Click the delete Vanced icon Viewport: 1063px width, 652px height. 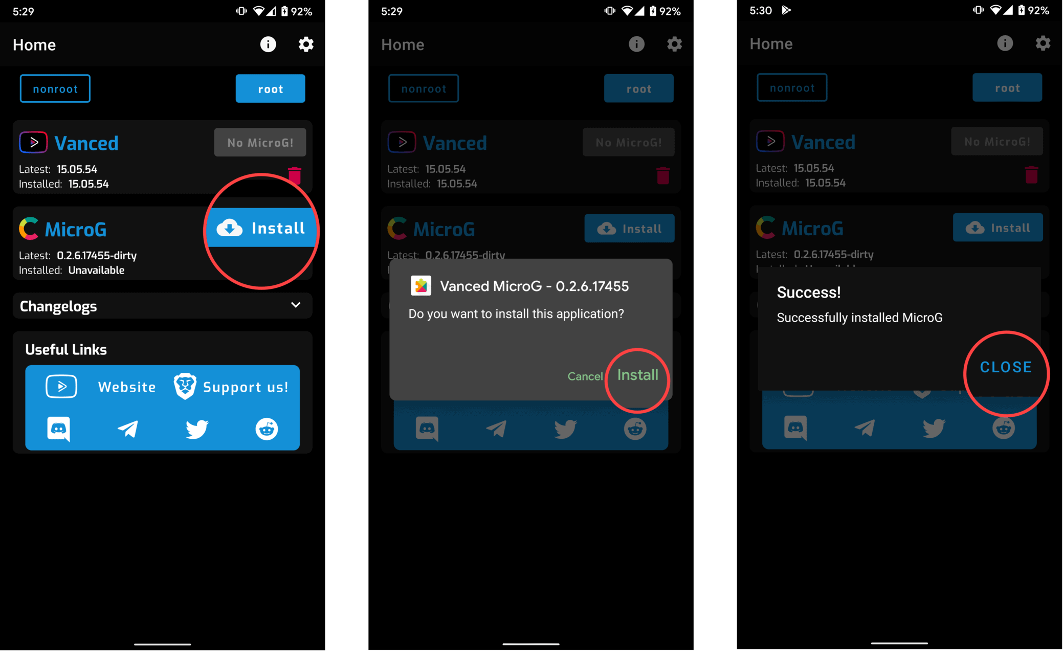point(300,174)
